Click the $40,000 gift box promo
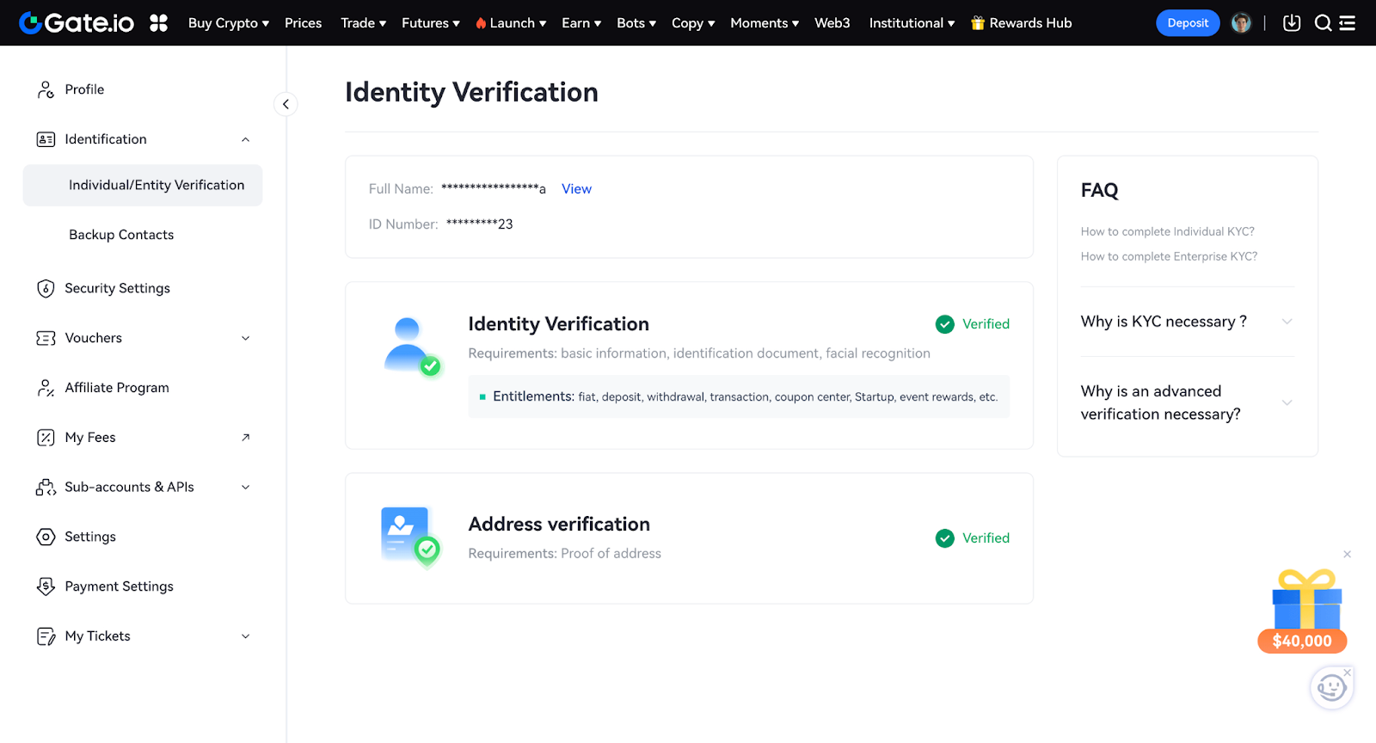The width and height of the screenshot is (1376, 743). 1305,611
